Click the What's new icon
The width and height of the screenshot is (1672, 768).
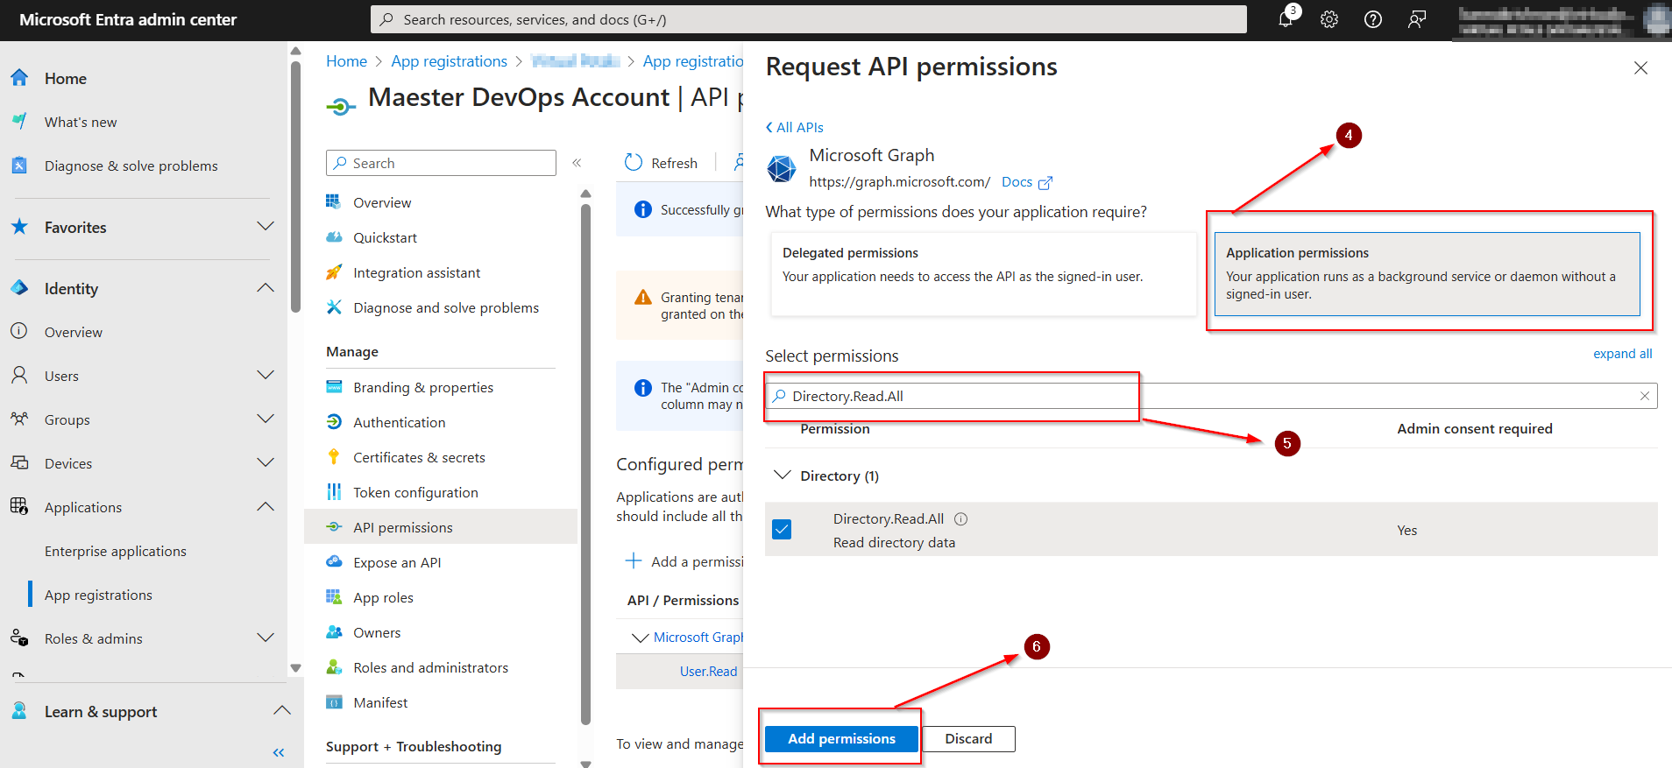19,122
